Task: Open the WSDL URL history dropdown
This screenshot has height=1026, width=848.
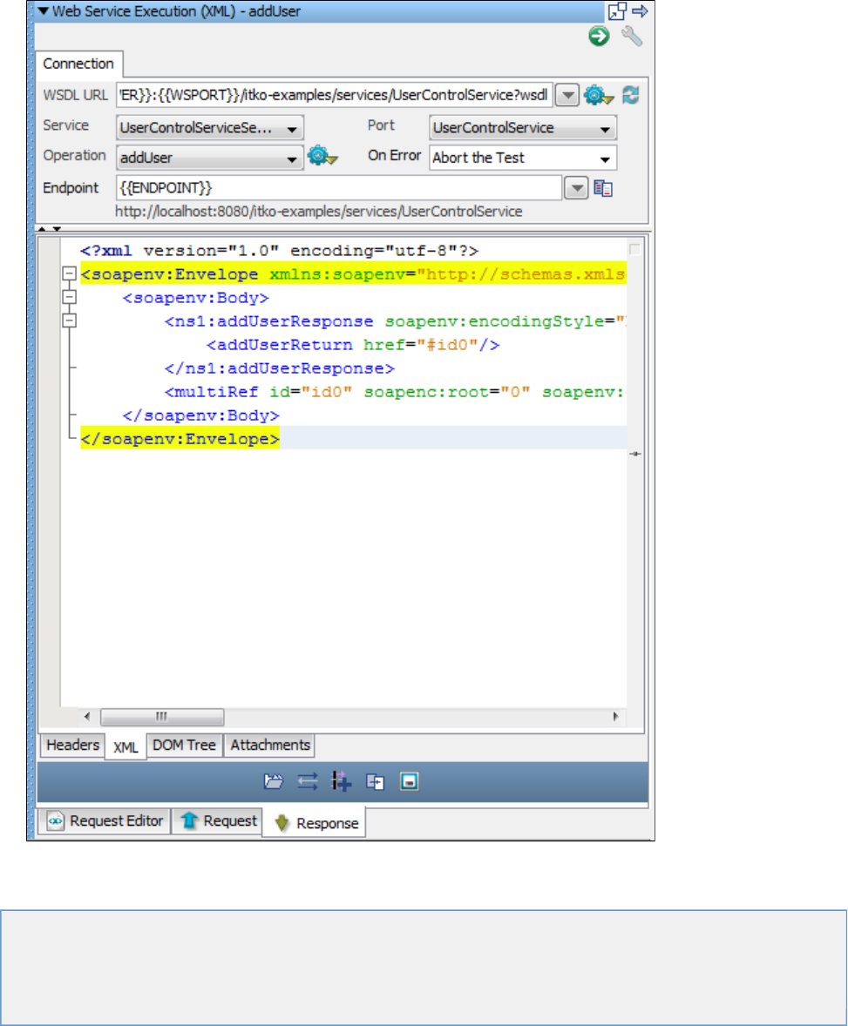Action: point(567,96)
